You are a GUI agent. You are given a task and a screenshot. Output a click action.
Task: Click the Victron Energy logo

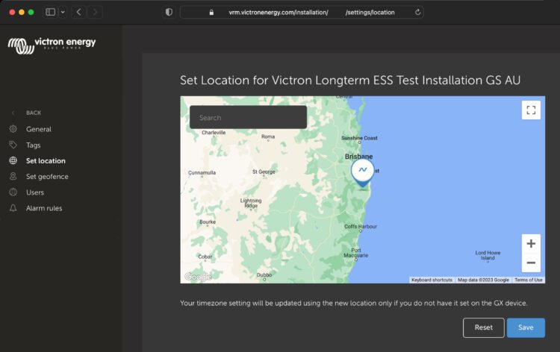click(52, 45)
